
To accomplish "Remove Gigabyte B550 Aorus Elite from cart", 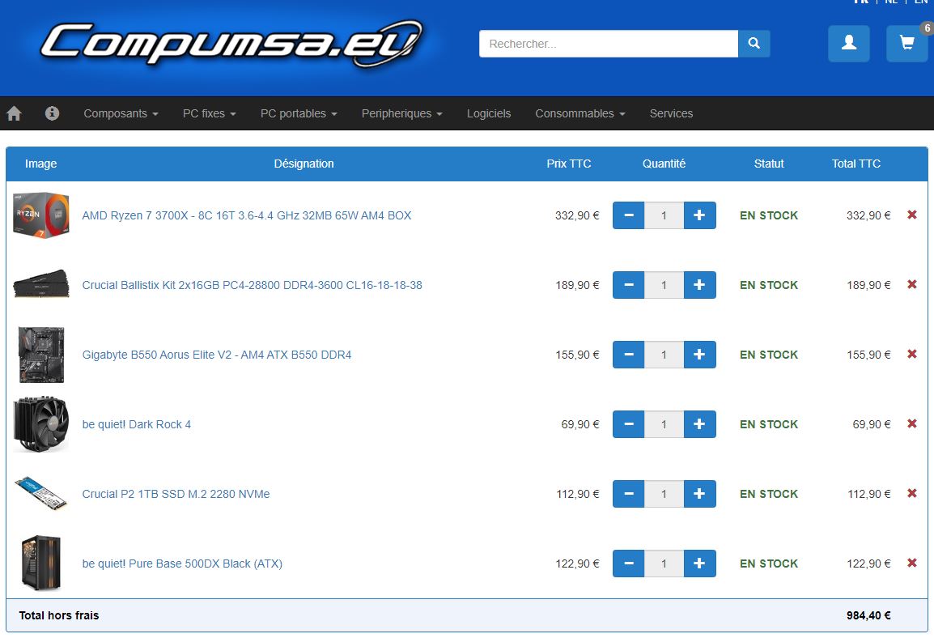I will (912, 354).
